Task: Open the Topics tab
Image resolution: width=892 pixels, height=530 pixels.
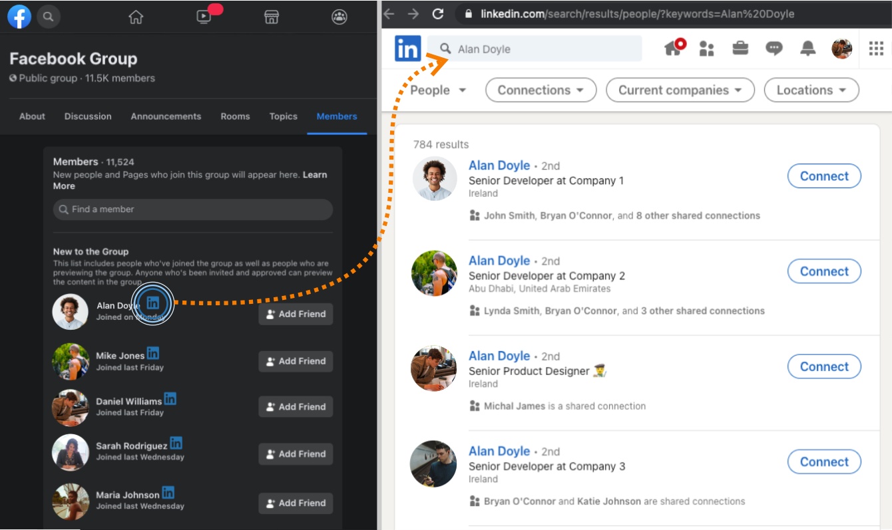Action: click(x=284, y=116)
